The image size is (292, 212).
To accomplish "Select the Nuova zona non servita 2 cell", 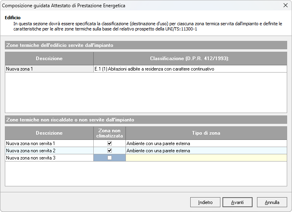I will (49, 151).
